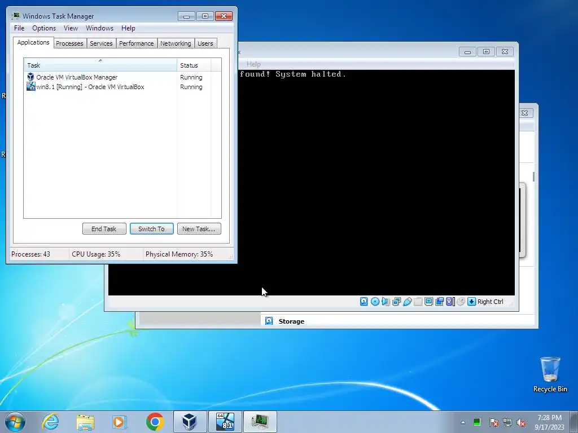Open Windows Media Player from the taskbar
The width and height of the screenshot is (578, 433).
(120, 422)
